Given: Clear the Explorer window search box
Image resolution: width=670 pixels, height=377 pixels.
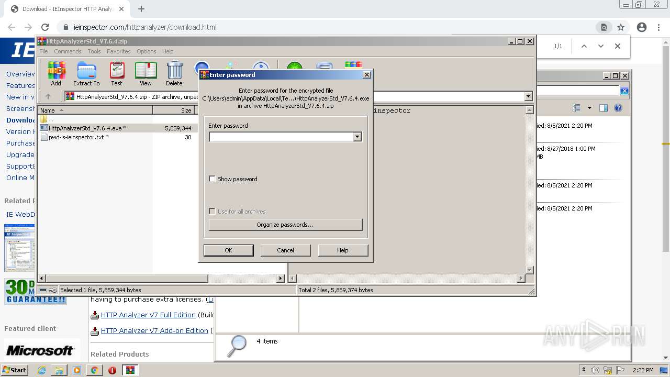Looking at the screenshot, I should pyautogui.click(x=624, y=91).
